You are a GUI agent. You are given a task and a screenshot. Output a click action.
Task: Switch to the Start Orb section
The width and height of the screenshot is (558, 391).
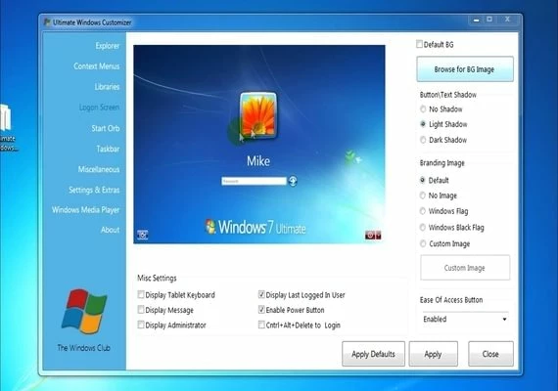coord(106,128)
